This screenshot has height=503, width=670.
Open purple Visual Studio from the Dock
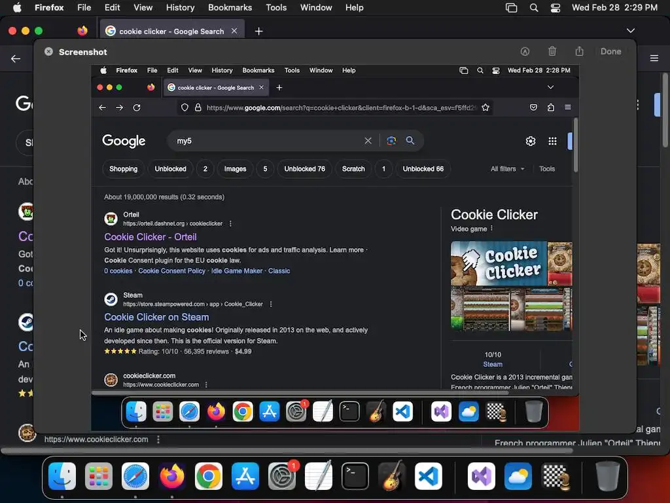pos(482,475)
